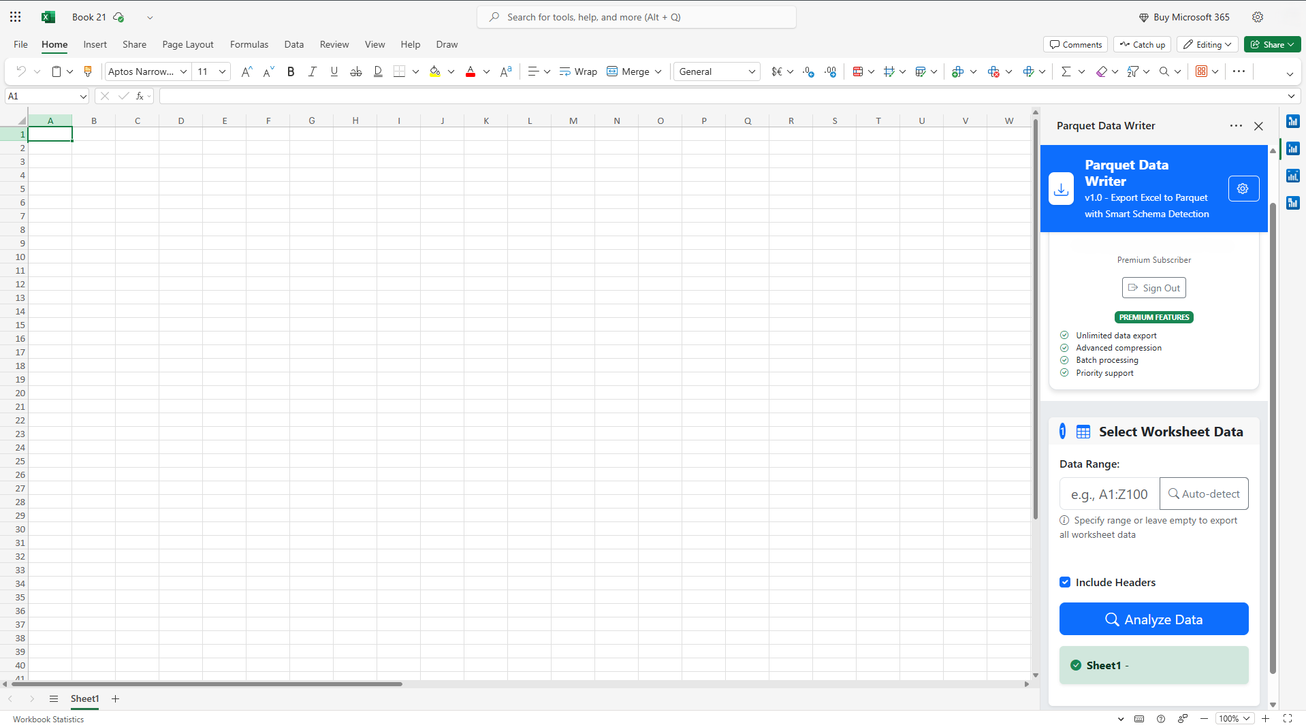Click the Find magnifier icon
Viewport: 1306px width, 725px height.
1164,71
